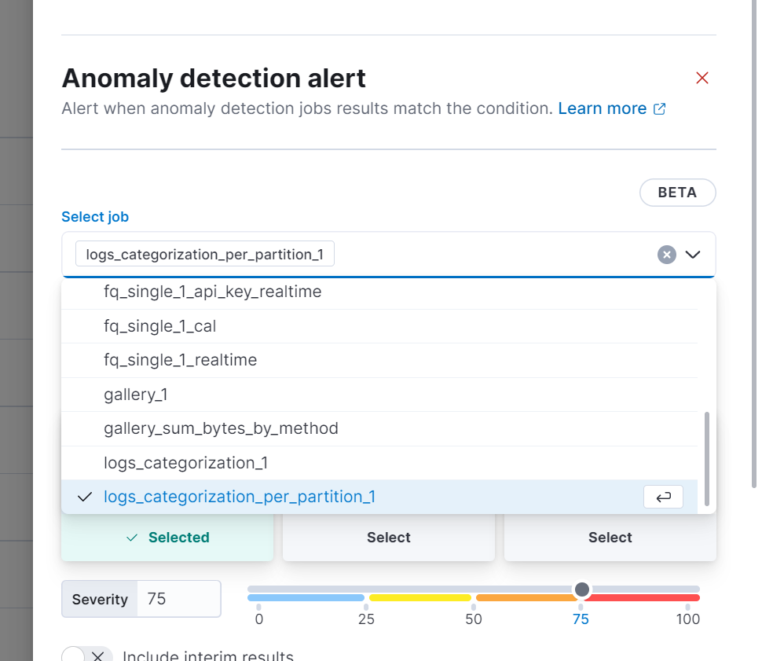762x661 pixels.
Task: Click the external link icon after Learn more
Action: pyautogui.click(x=659, y=108)
